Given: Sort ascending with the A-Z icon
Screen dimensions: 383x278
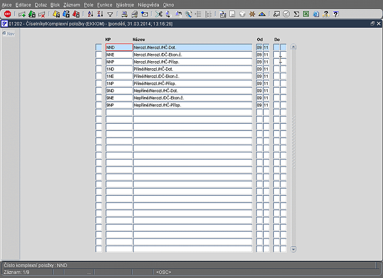Looking at the screenshot, I should tap(90, 14).
